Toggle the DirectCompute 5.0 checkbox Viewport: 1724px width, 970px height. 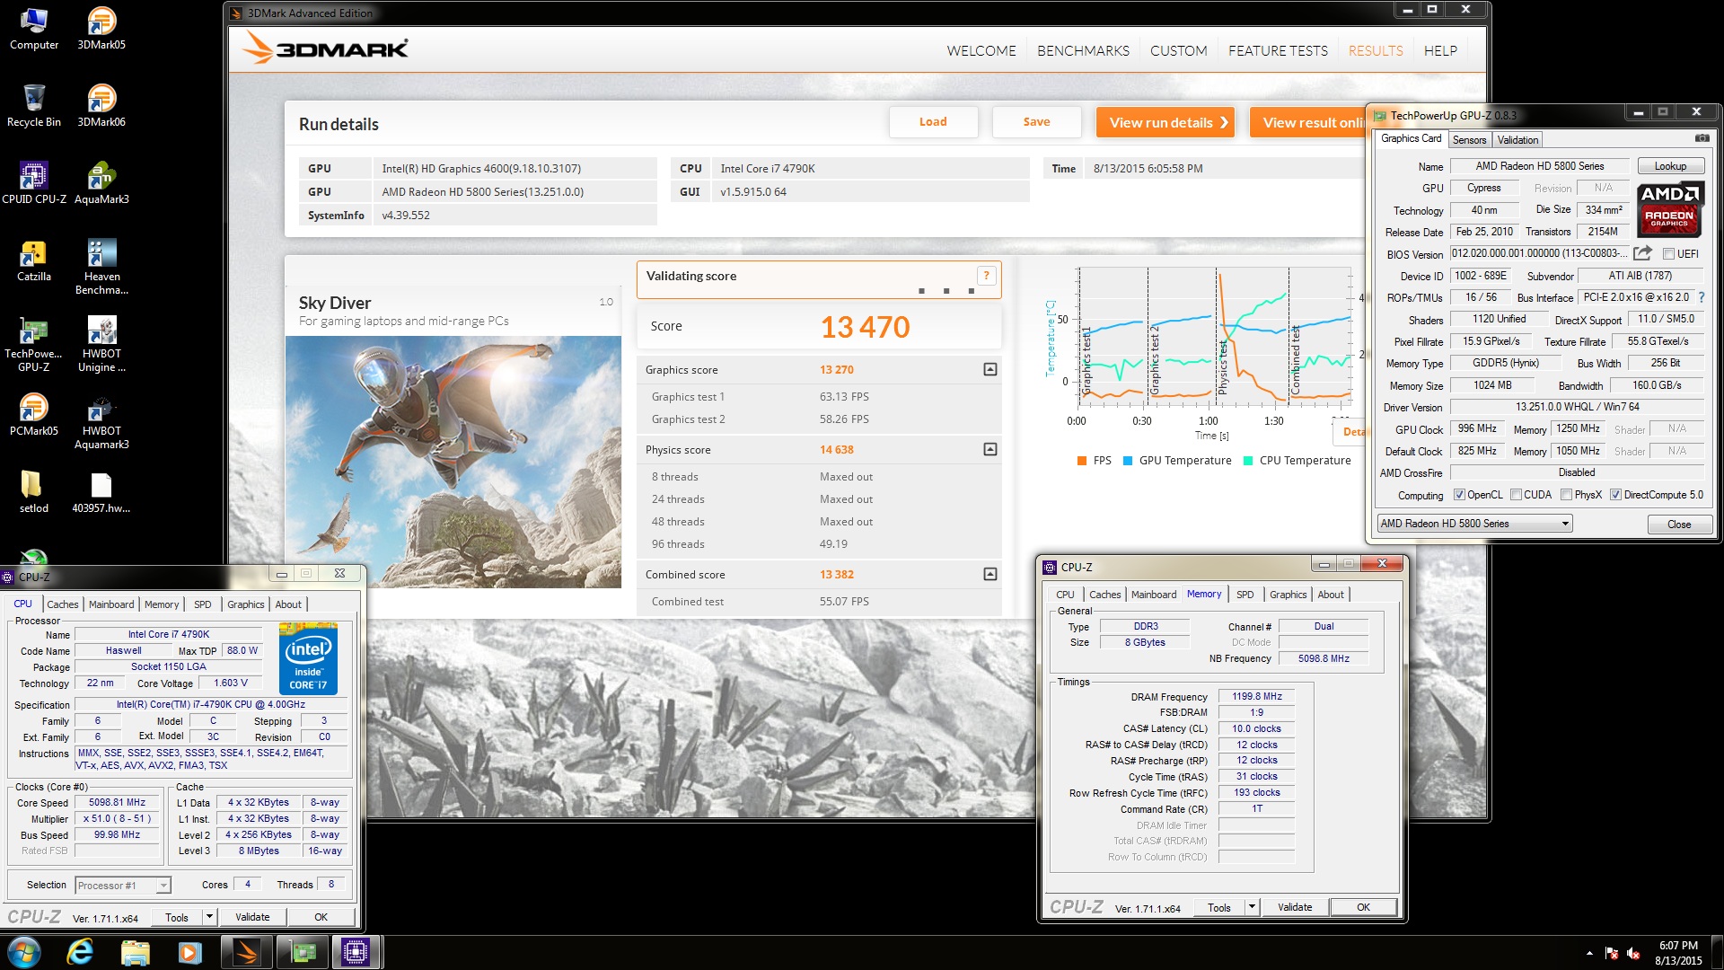(1615, 495)
